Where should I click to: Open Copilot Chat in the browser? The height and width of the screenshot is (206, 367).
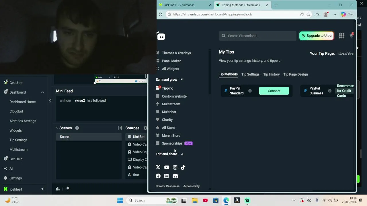click(347, 14)
